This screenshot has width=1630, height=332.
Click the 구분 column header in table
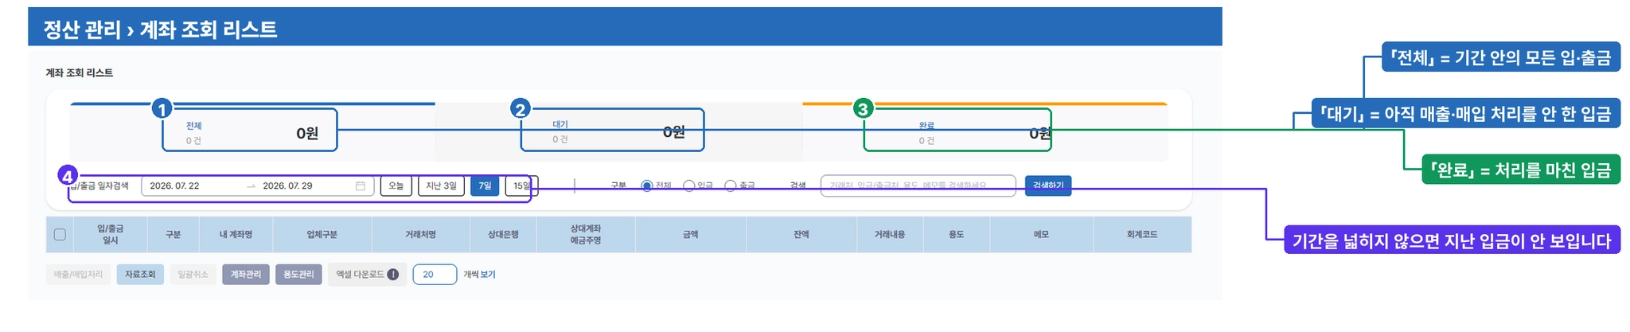pos(173,235)
